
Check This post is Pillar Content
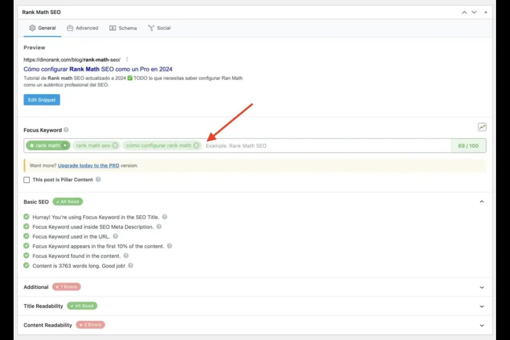27,180
